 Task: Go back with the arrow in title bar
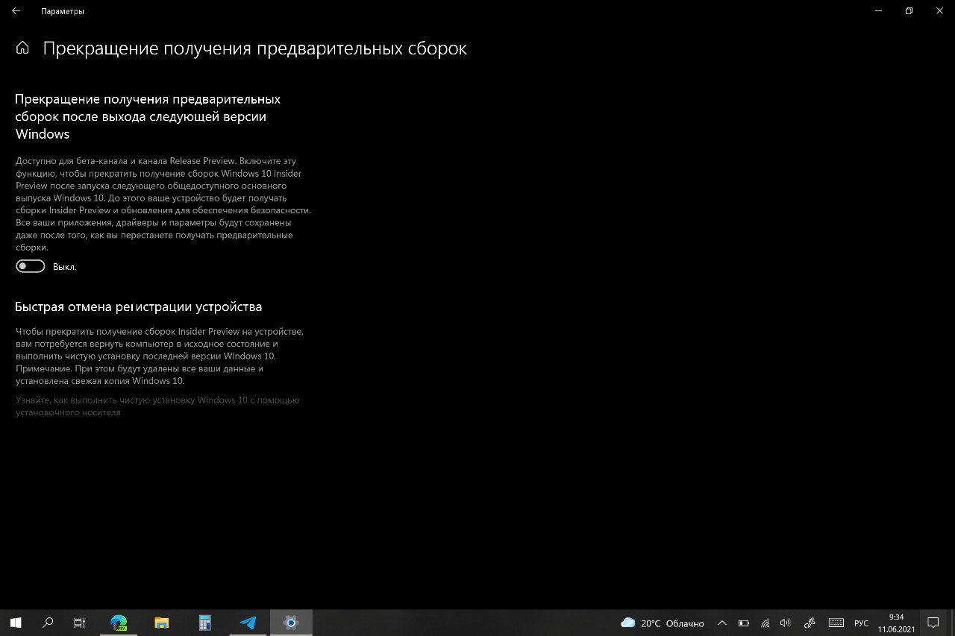coord(16,11)
